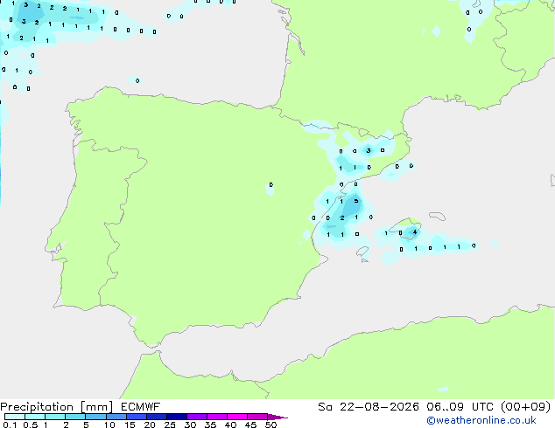This screenshot has height=428, width=555.
Task: Click the over-50 mm arrow tip
Action: (277, 417)
